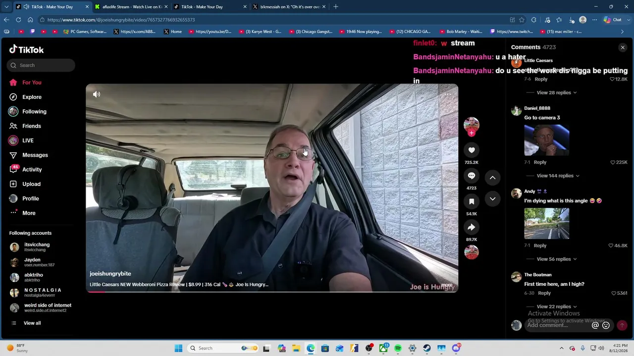Switch to the aflaxlife Stream tab

click(130, 7)
